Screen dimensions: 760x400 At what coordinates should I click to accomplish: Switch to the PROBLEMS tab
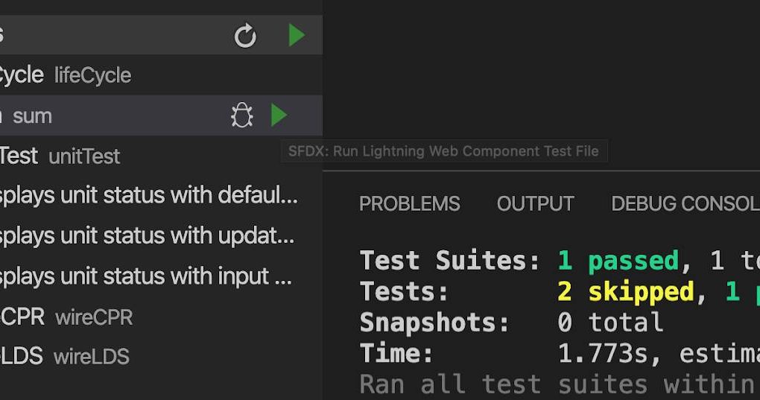tap(410, 204)
